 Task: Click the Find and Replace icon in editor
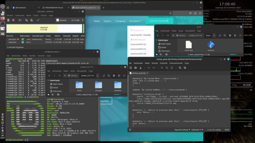[185, 68]
